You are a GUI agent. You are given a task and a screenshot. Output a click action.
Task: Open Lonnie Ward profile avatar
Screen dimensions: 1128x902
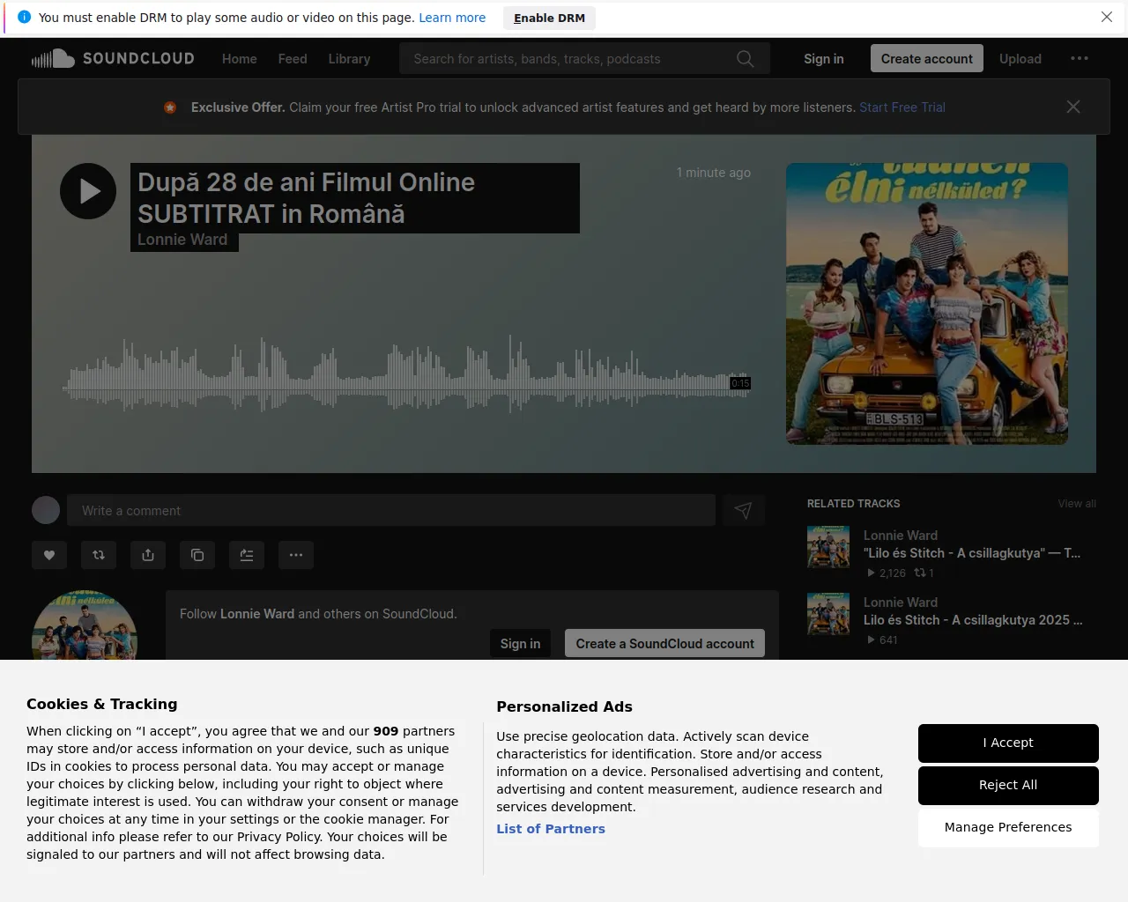click(85, 625)
